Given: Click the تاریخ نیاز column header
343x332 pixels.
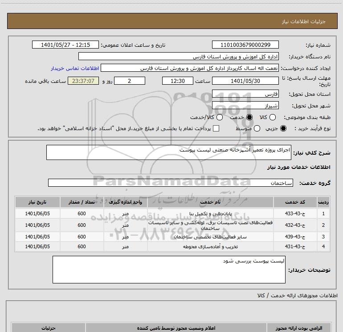Looking at the screenshot, I should tap(37, 202).
